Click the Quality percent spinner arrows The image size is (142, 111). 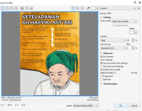click(x=133, y=40)
